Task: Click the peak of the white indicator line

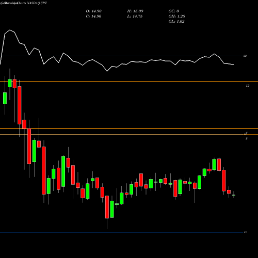Action: point(10,30)
